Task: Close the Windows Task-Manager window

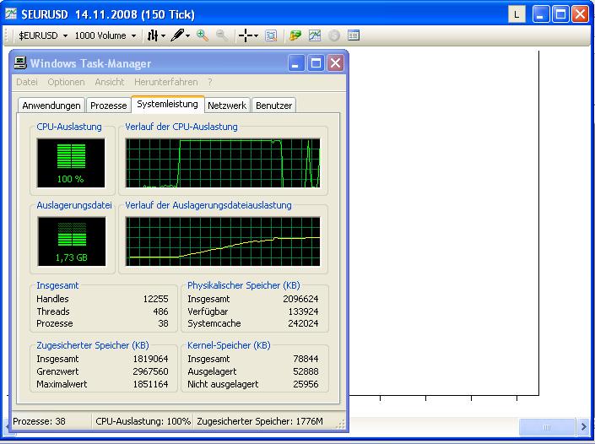Action: coord(335,63)
